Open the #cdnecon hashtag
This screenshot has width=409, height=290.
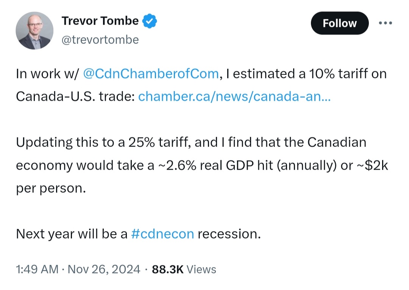(x=162, y=234)
